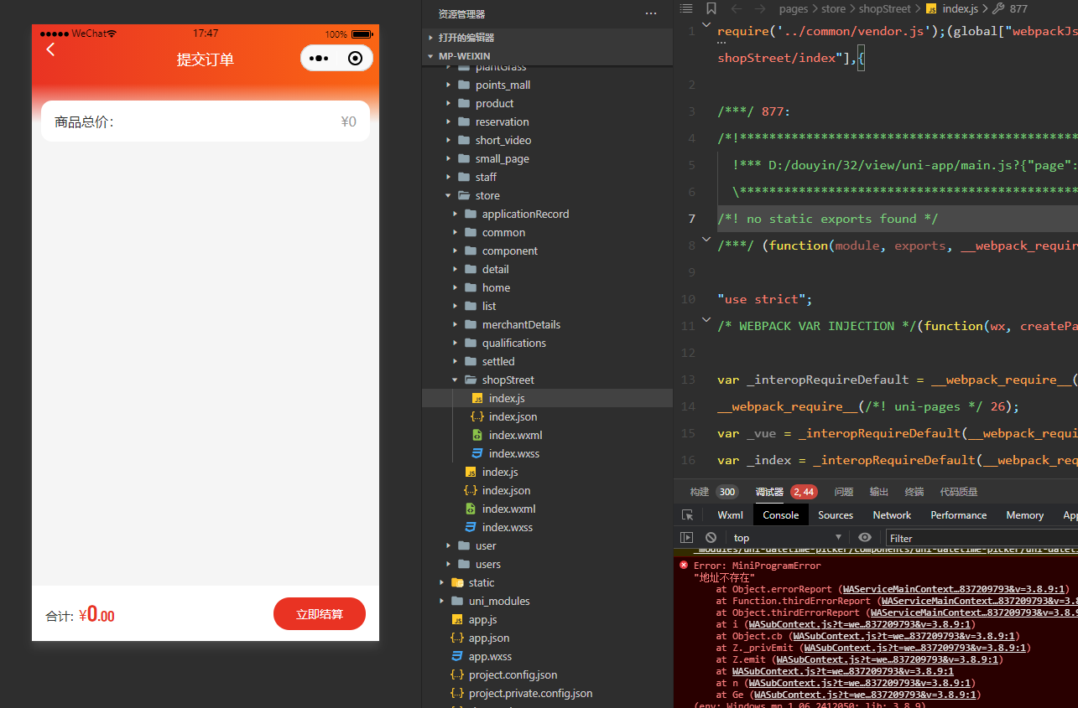Show the console sidebar panel icon
The image size is (1078, 708).
tap(687, 538)
